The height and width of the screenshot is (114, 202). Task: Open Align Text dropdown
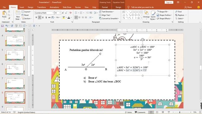coord(105,15)
